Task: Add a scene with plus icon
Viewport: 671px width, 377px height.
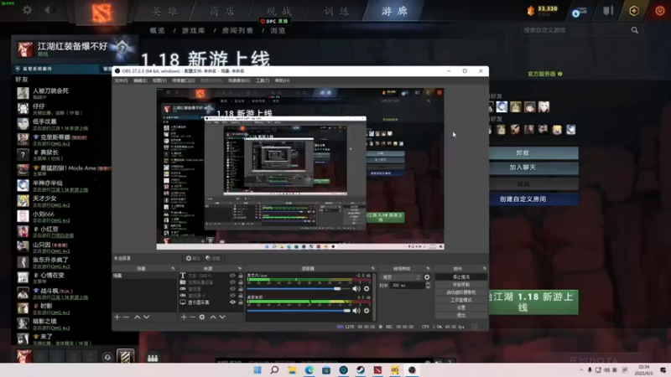Action: (x=117, y=318)
